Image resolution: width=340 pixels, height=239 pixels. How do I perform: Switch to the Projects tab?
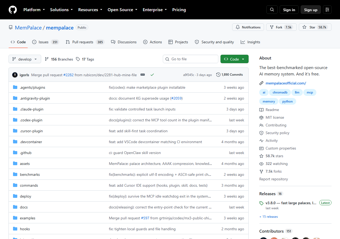click(178, 42)
